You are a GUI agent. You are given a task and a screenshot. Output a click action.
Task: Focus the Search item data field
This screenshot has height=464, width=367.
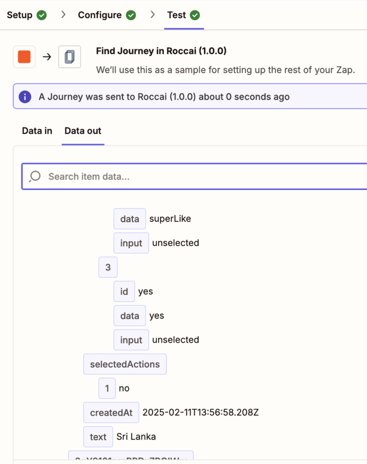click(x=194, y=176)
